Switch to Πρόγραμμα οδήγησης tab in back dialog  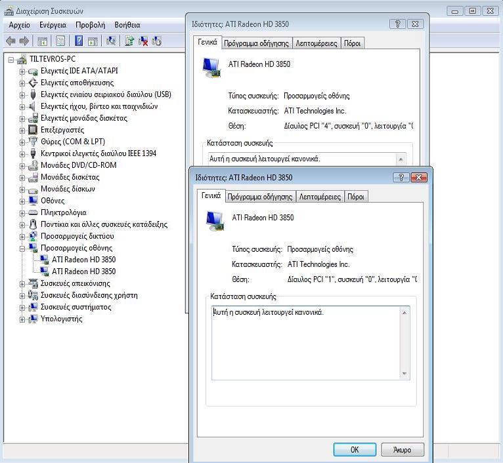[256, 43]
